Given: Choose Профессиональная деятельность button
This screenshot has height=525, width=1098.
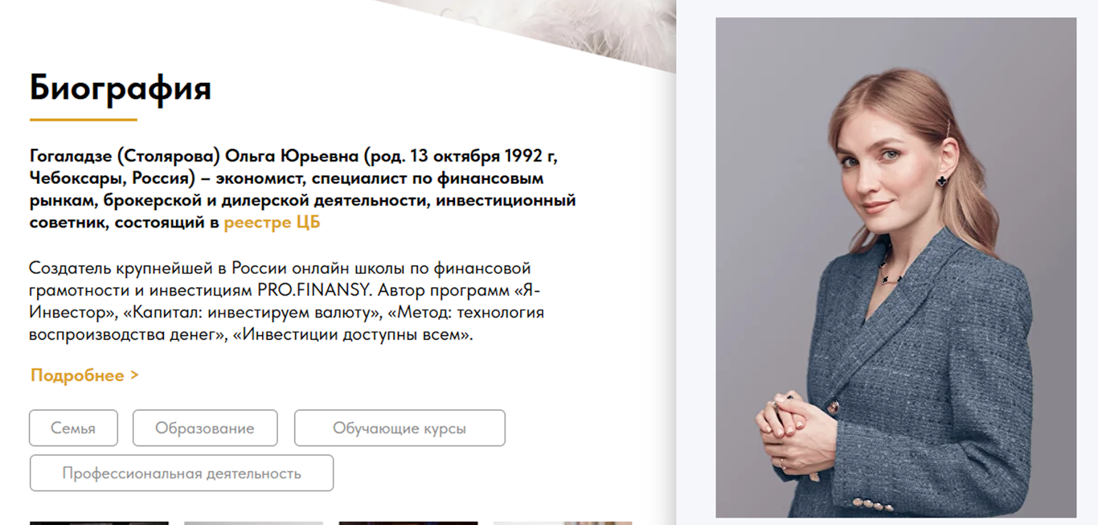Looking at the screenshot, I should [x=182, y=473].
